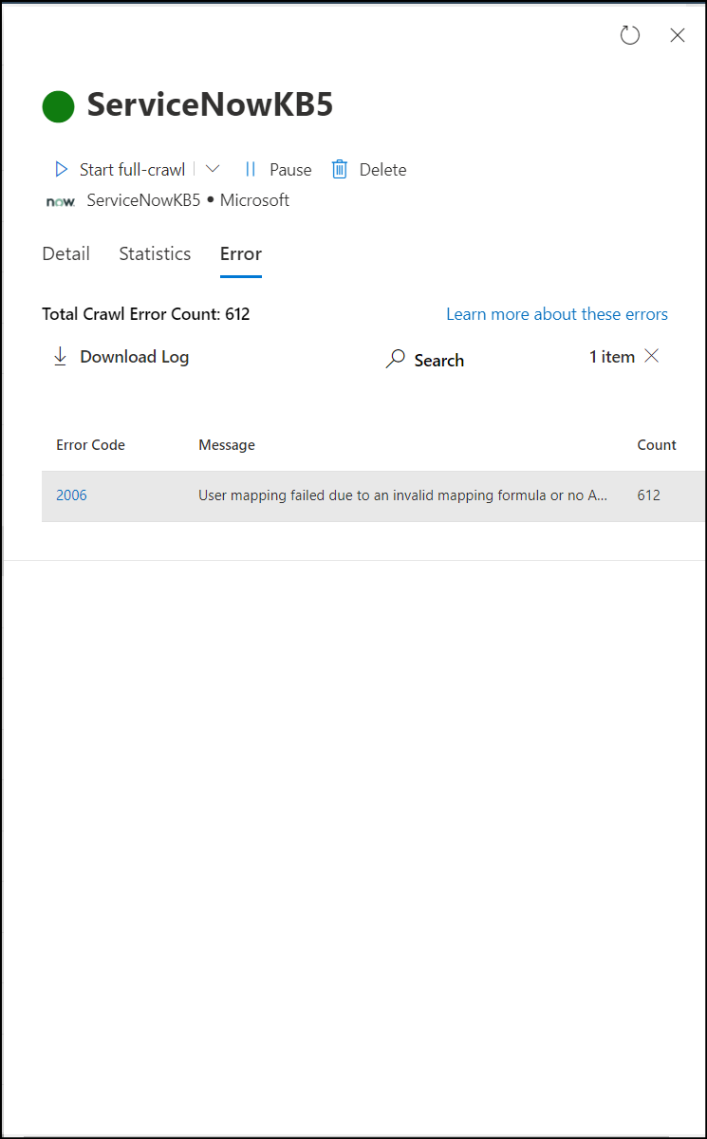This screenshot has height=1139, width=707.
Task: Click the 'ServiceNowKB5 • Microsoft' subtitle
Action: (x=188, y=200)
